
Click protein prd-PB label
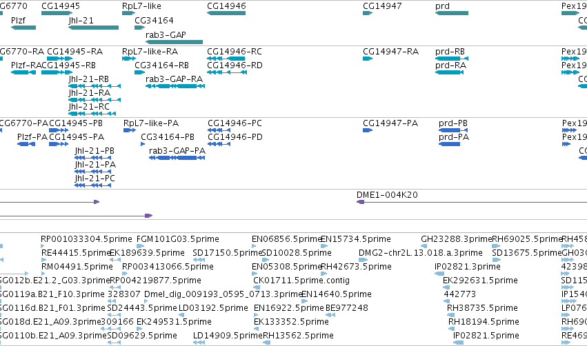453,123
